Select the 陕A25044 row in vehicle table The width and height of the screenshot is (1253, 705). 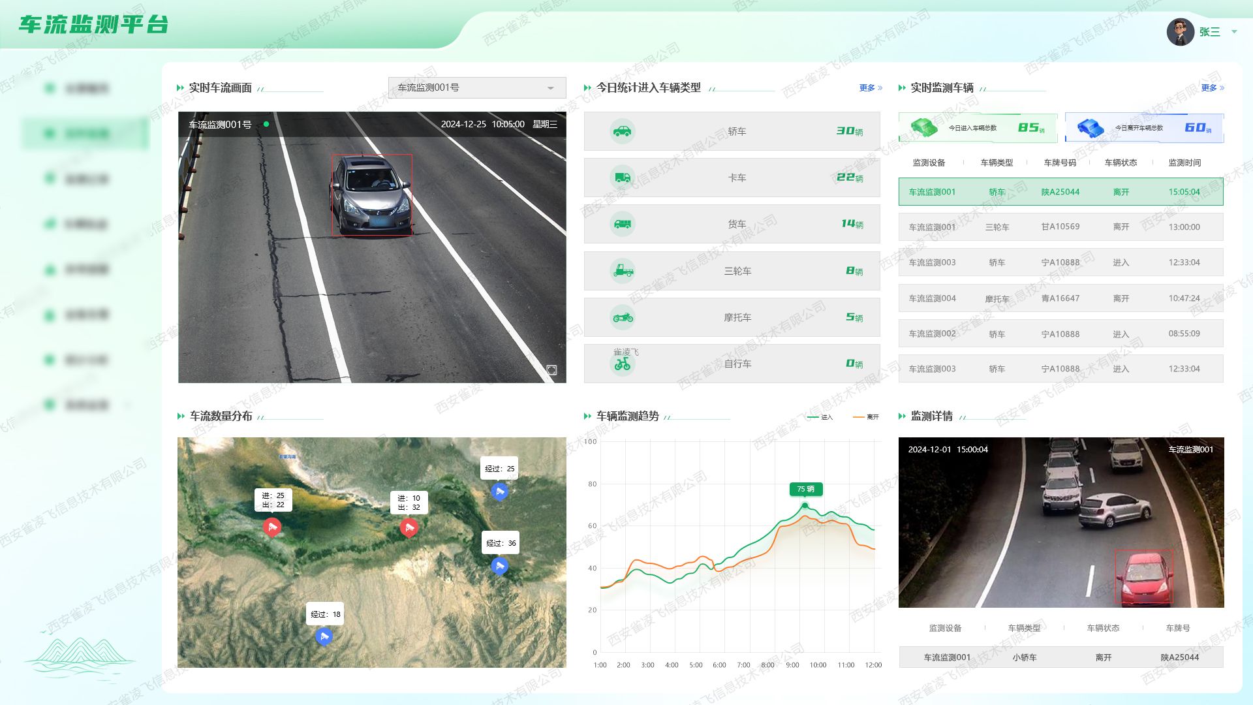point(1060,192)
